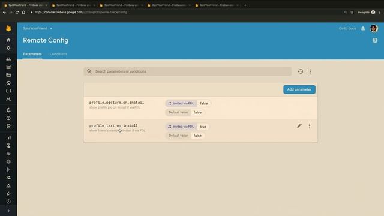Open the SpotYourFriend project dropdown

(37, 28)
